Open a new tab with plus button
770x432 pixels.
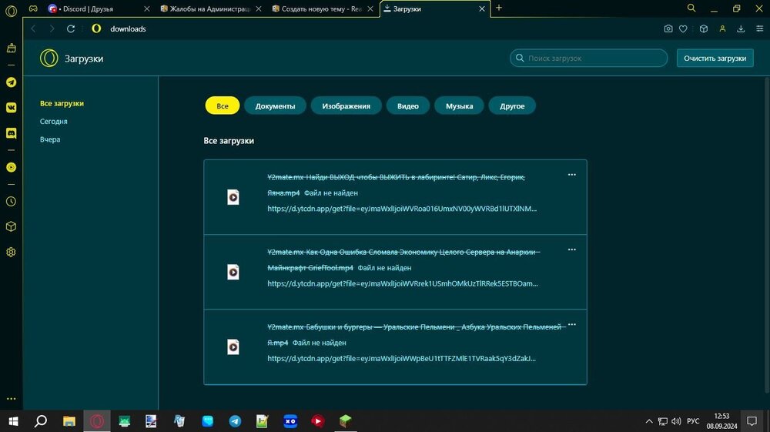499,8
